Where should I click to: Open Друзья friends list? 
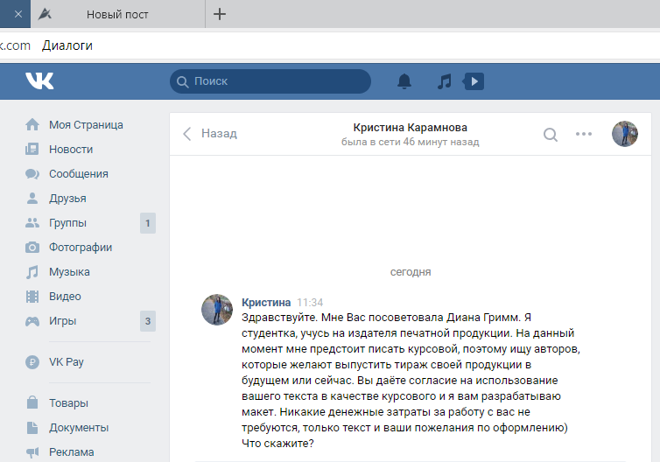coord(67,198)
